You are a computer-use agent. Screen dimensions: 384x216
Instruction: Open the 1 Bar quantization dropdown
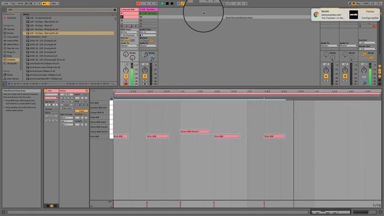click(x=55, y=4)
